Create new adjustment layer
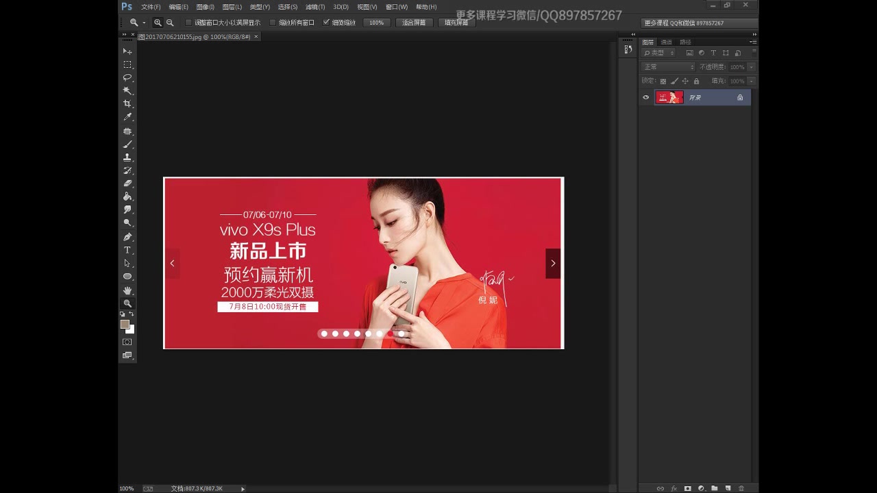 pyautogui.click(x=701, y=488)
